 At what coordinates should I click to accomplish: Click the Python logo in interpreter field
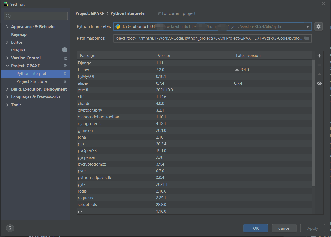[118, 26]
